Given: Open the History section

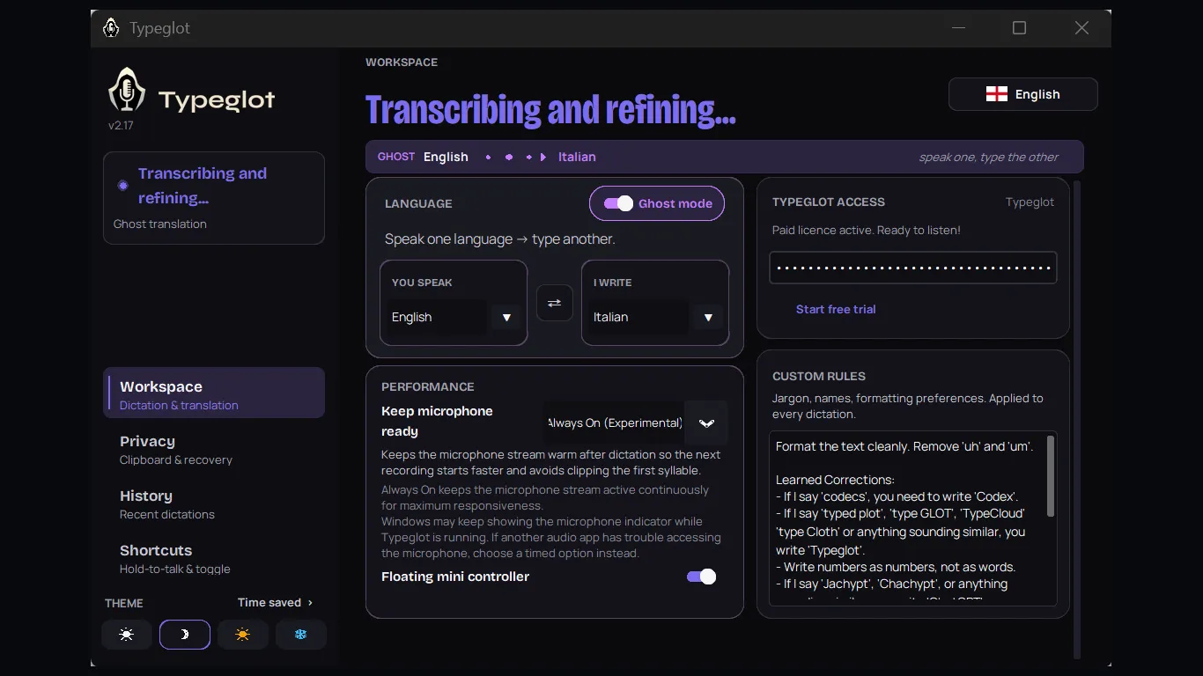Looking at the screenshot, I should pos(214,503).
